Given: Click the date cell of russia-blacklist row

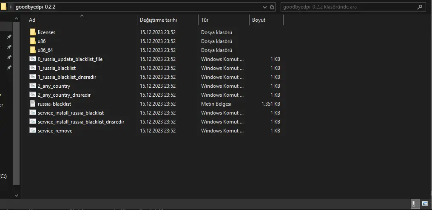Looking at the screenshot, I should click(x=158, y=104).
